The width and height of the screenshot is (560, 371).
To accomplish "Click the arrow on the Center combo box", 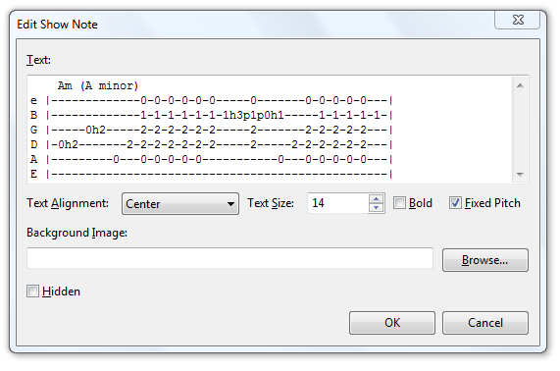I will point(230,204).
